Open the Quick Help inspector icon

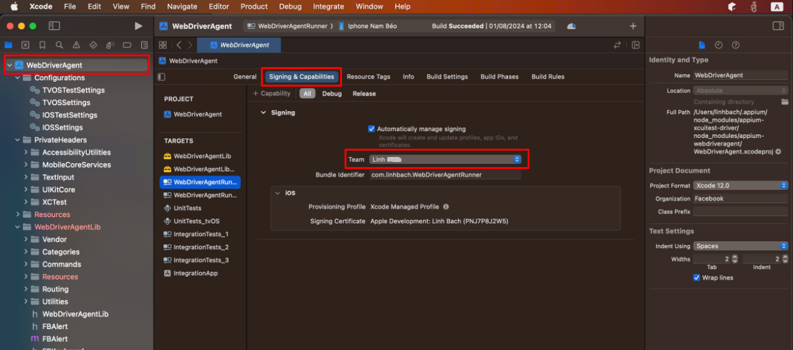point(735,45)
